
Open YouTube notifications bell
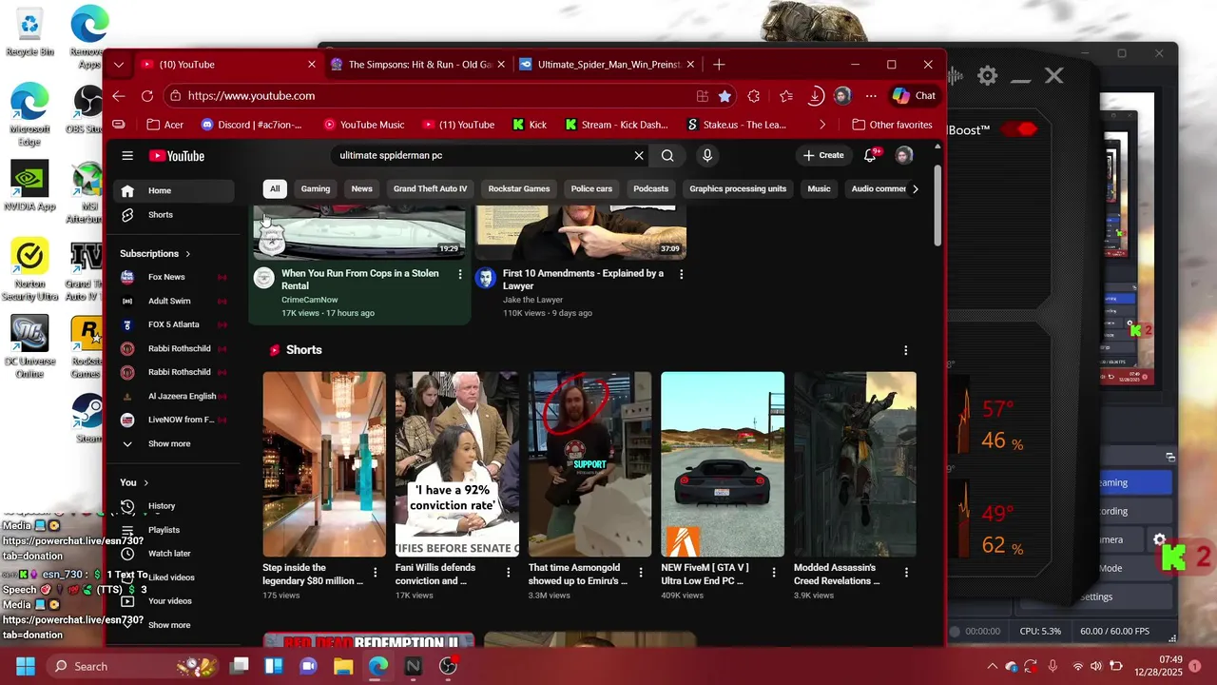[x=870, y=155]
